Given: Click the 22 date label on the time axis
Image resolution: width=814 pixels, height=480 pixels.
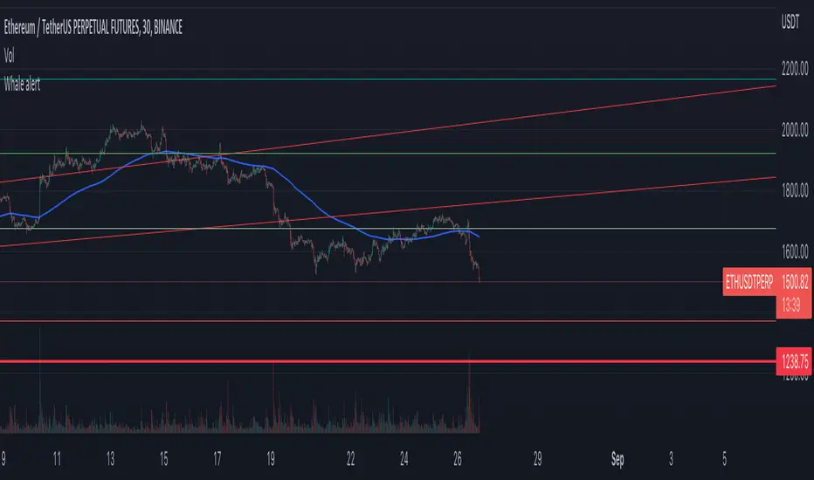Looking at the screenshot, I should coord(351,456).
